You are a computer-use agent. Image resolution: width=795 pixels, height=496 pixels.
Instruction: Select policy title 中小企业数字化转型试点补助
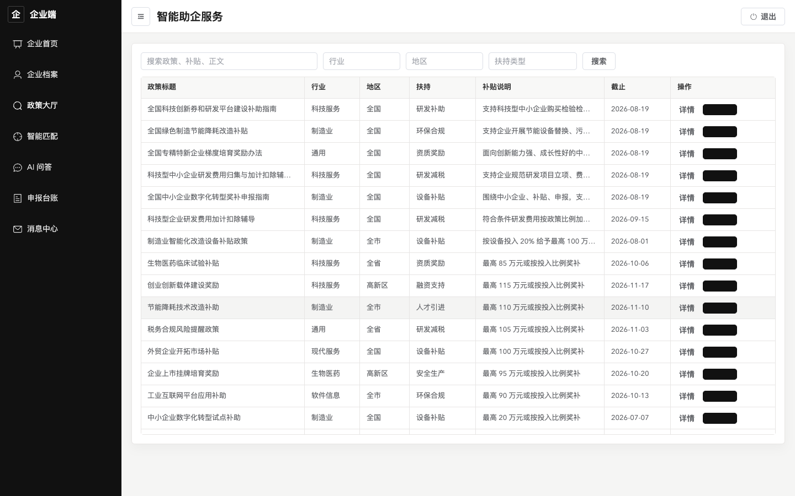[x=194, y=418]
